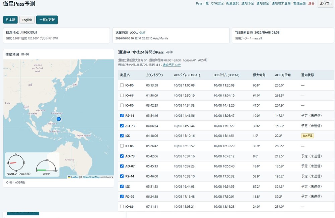Click the LOS time 10/08 17:30:01
This screenshot has height=218, width=335.
(224, 197)
